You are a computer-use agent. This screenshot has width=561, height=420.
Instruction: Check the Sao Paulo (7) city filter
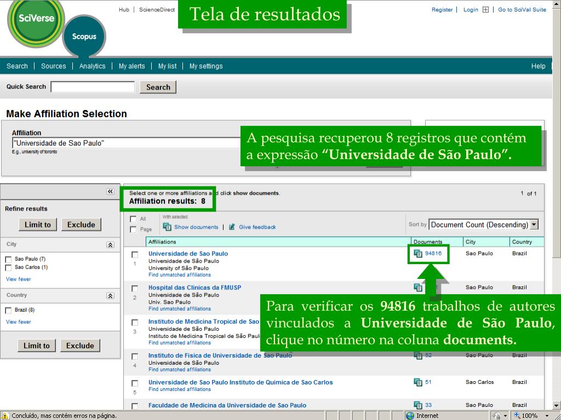point(8,259)
